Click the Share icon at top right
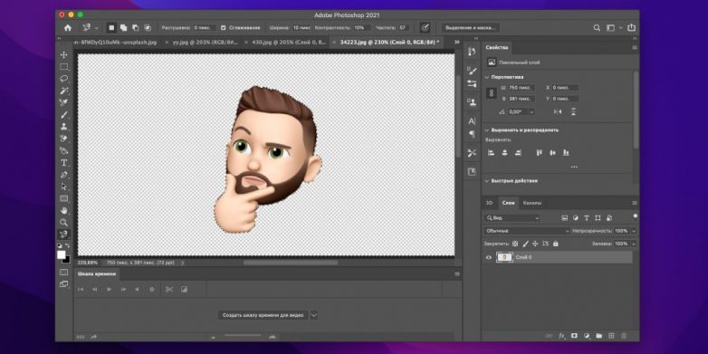The height and width of the screenshot is (354, 708). tap(631, 28)
